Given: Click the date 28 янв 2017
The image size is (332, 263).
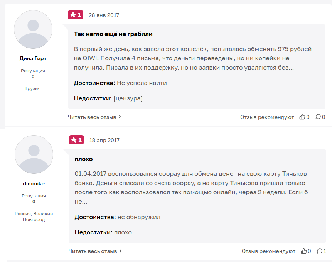Looking at the screenshot, I should (x=104, y=15).
